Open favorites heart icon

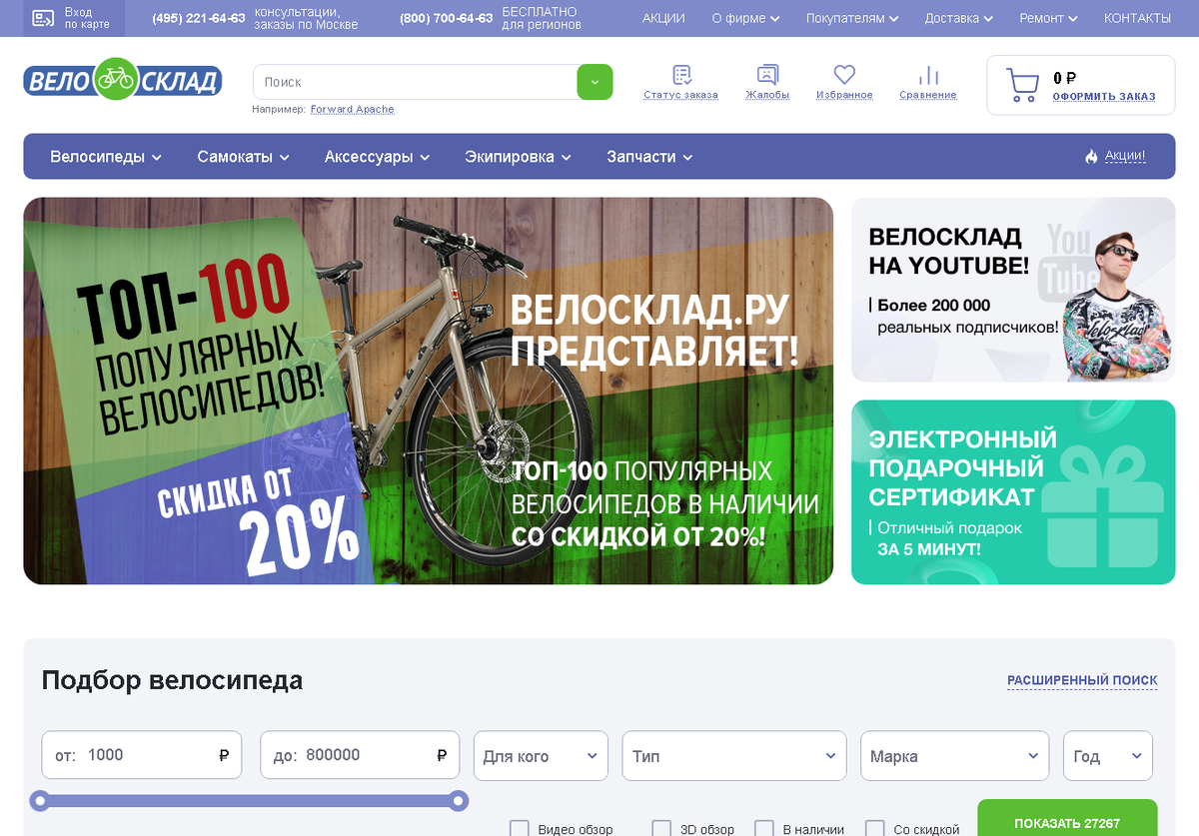(844, 75)
